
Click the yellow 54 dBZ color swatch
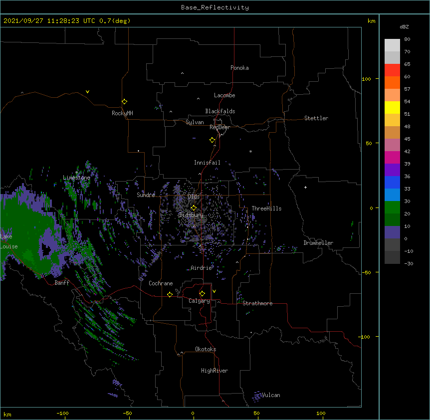point(392,107)
